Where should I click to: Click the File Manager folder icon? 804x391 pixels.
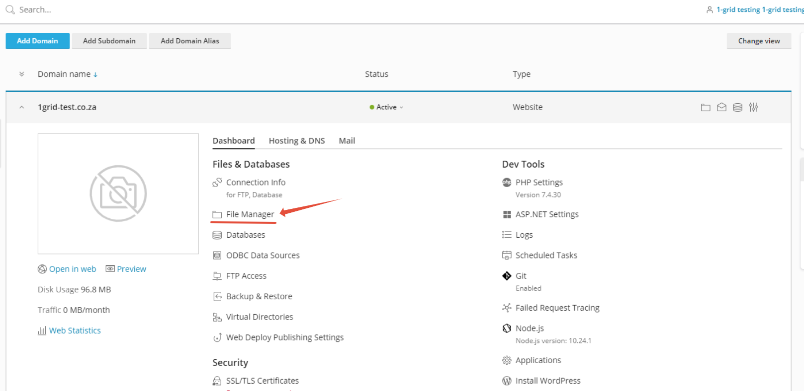tap(217, 214)
